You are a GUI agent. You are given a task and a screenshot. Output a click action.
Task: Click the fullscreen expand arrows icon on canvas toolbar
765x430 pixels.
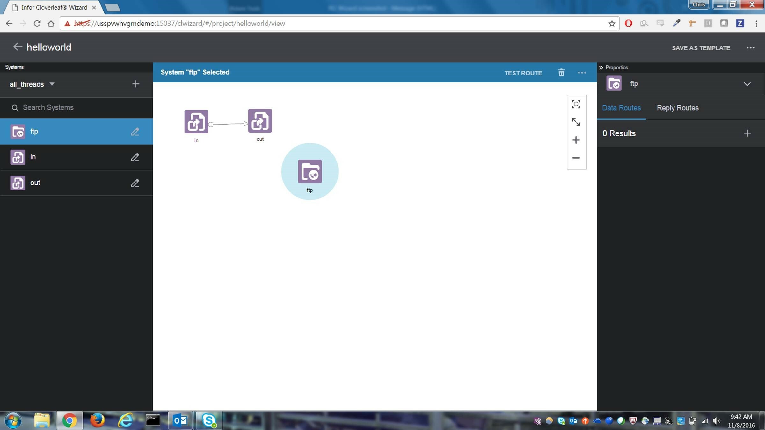(576, 122)
